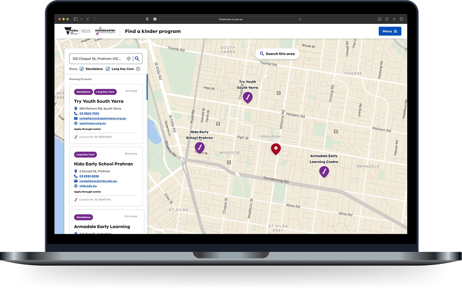Image resolution: width=462 pixels, height=291 pixels.
Task: Click the 2 Donald St, Prahran address
Action: (x=95, y=171)
